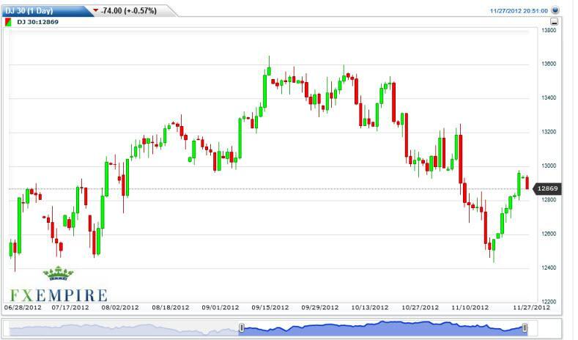
Task: Click the 10/13/2012 date label
Action: [370, 307]
